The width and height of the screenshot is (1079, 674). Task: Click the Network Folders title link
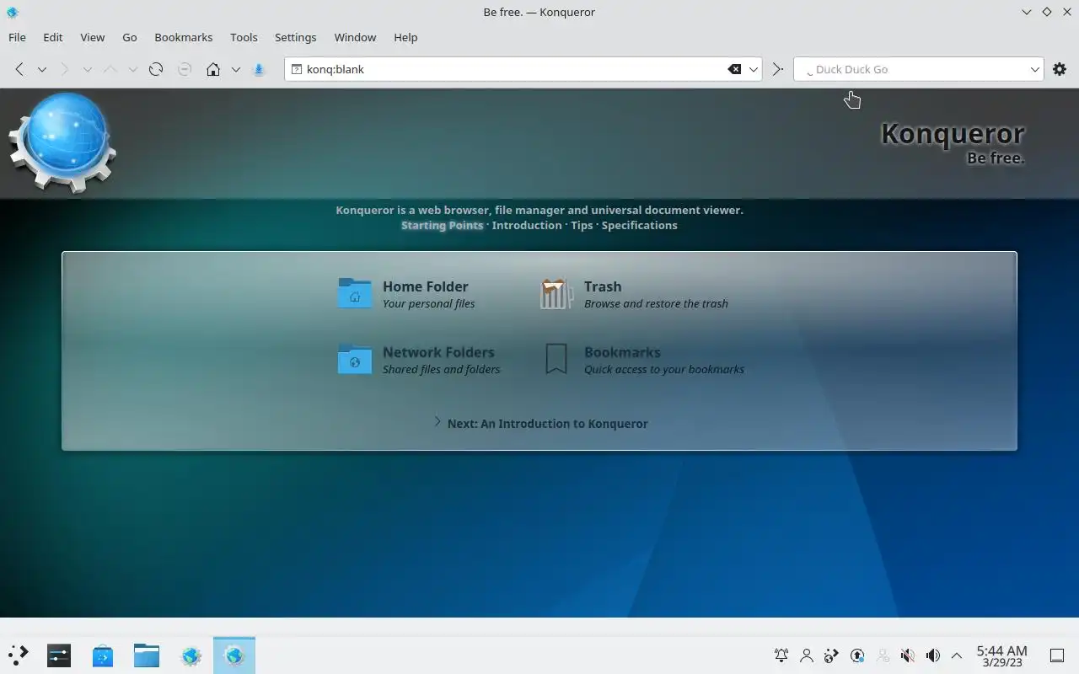(438, 352)
